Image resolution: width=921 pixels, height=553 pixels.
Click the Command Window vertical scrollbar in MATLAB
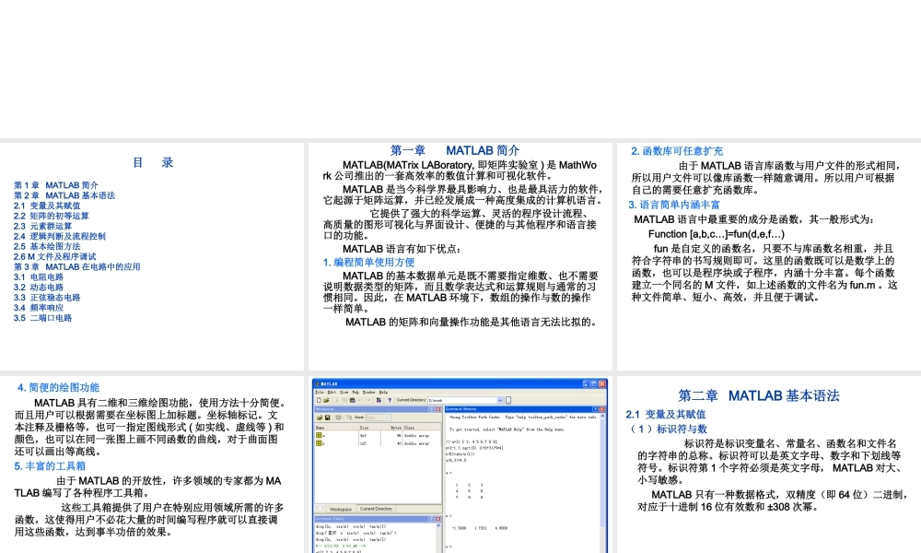602,482
